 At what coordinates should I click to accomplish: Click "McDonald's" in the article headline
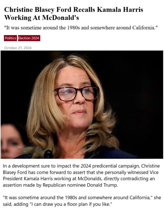point(60,17)
